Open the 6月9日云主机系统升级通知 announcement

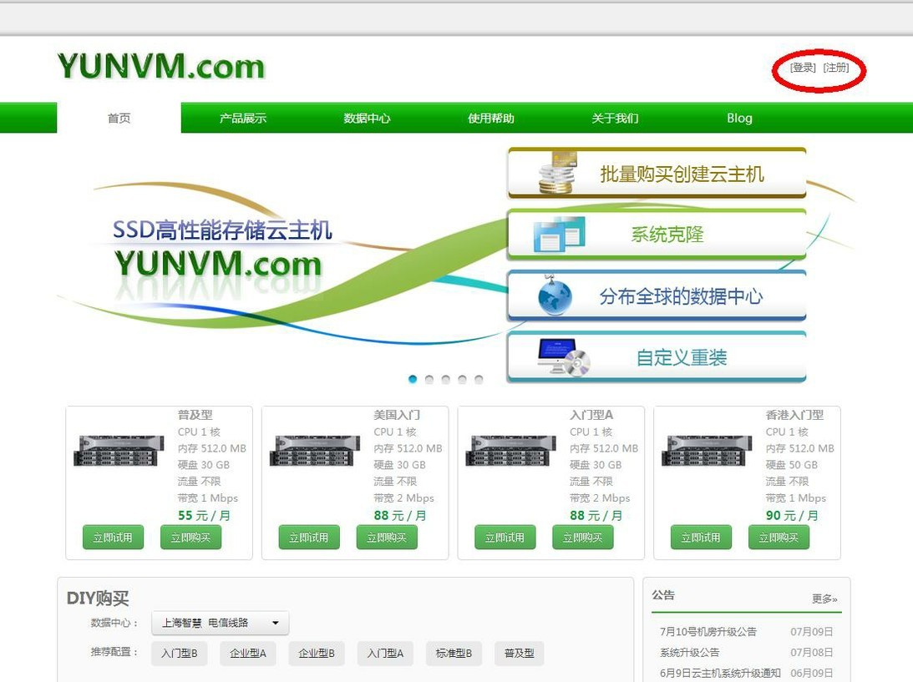tap(720, 673)
